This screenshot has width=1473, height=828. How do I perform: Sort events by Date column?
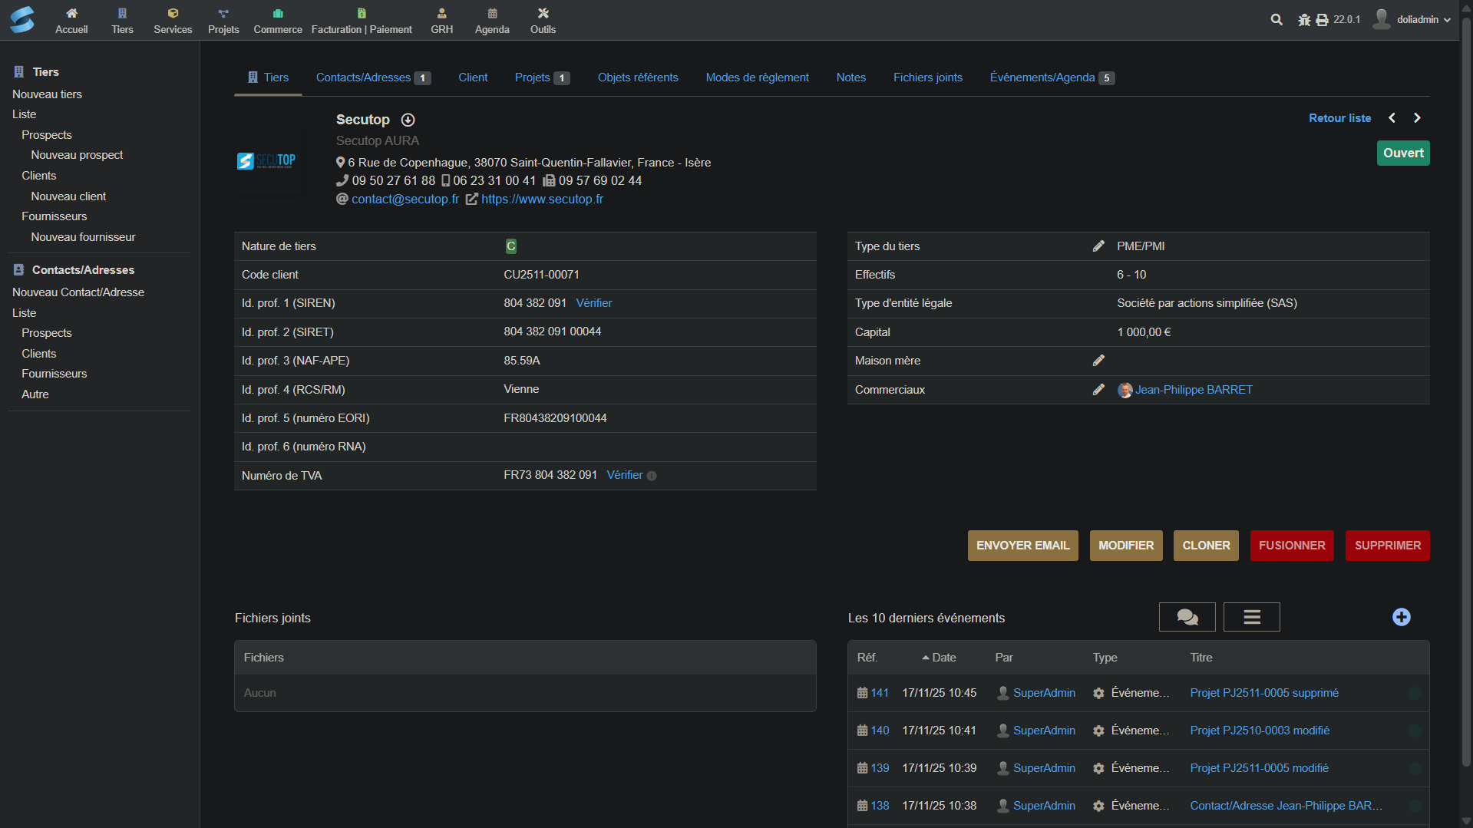[x=943, y=658]
